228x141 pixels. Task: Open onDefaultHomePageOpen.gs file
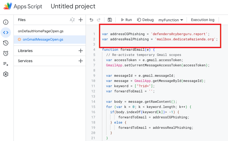pyautogui.click(x=41, y=31)
